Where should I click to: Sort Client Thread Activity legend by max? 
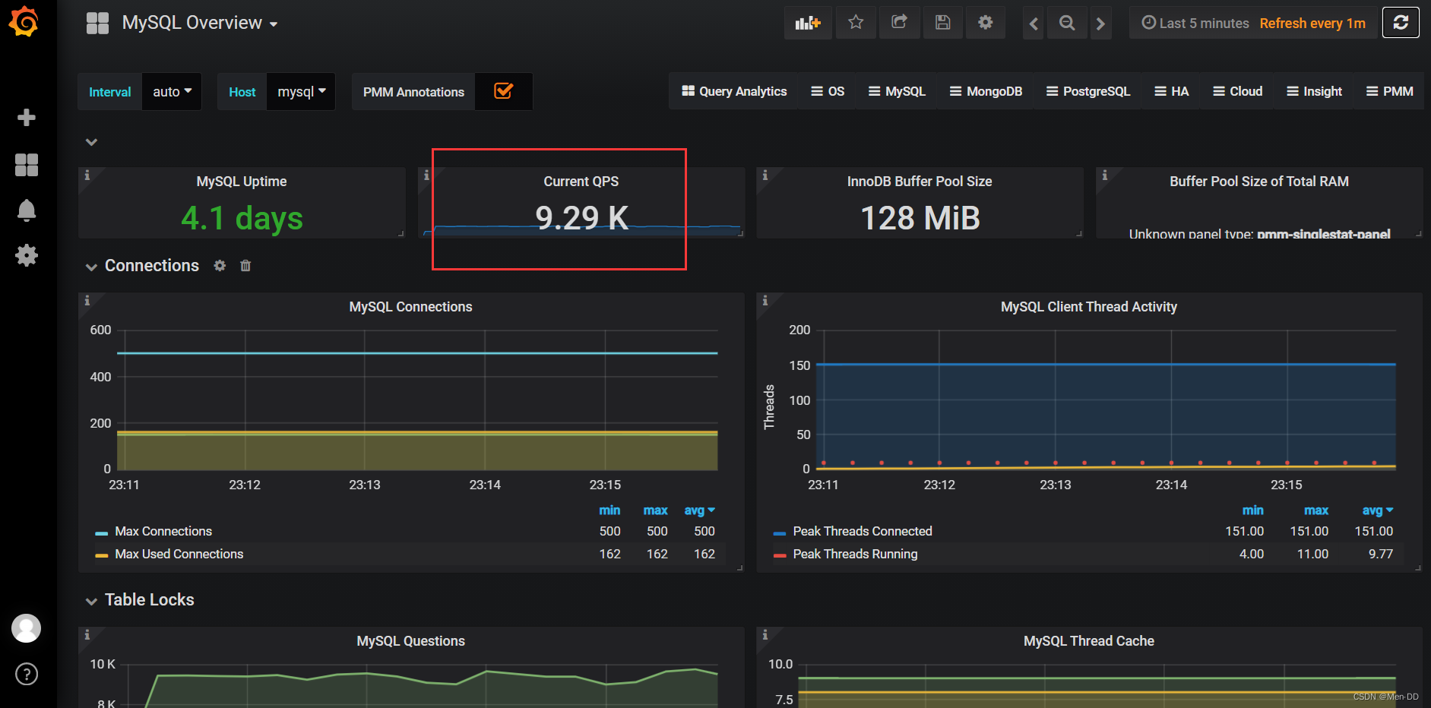click(x=1316, y=510)
